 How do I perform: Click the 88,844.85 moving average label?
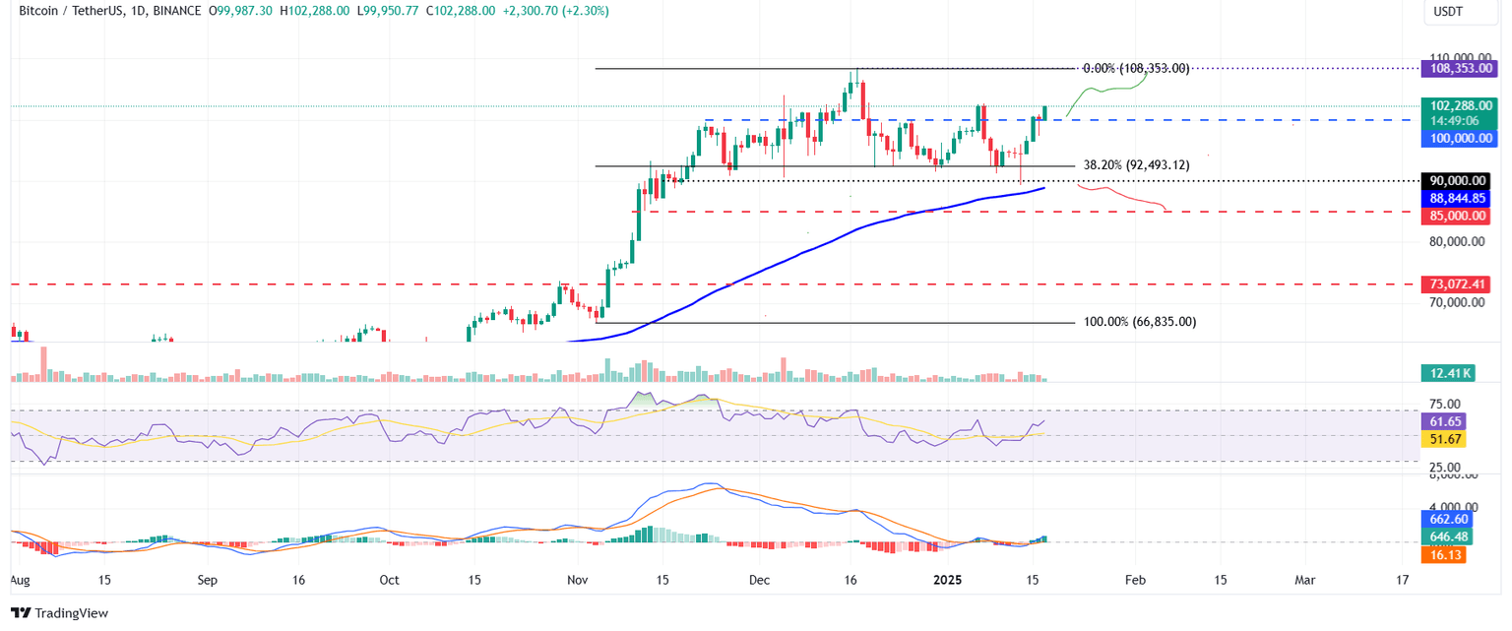tap(1458, 198)
